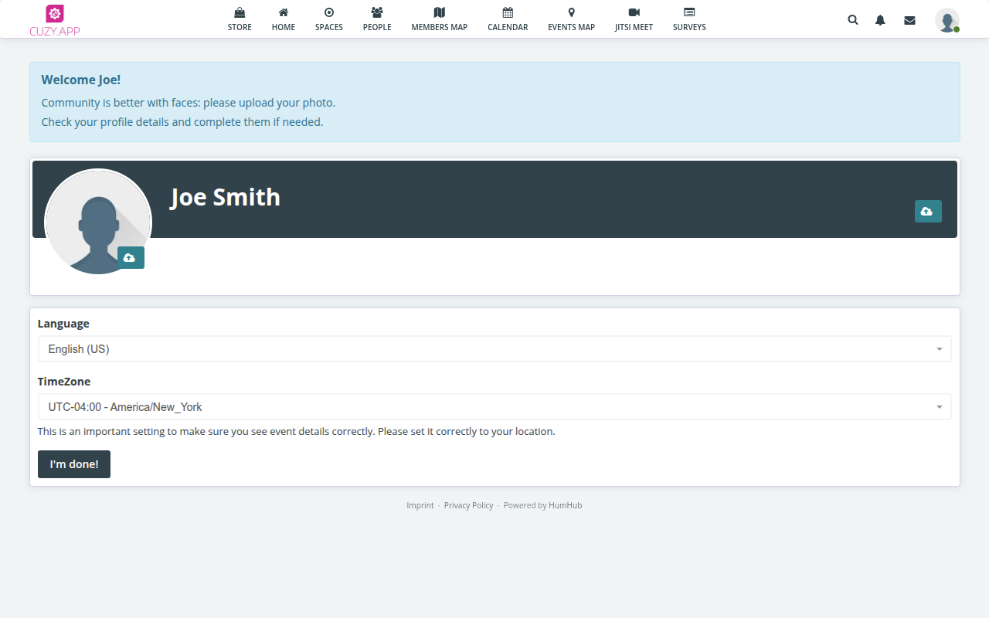
Task: Open the People group icon
Action: [377, 12]
